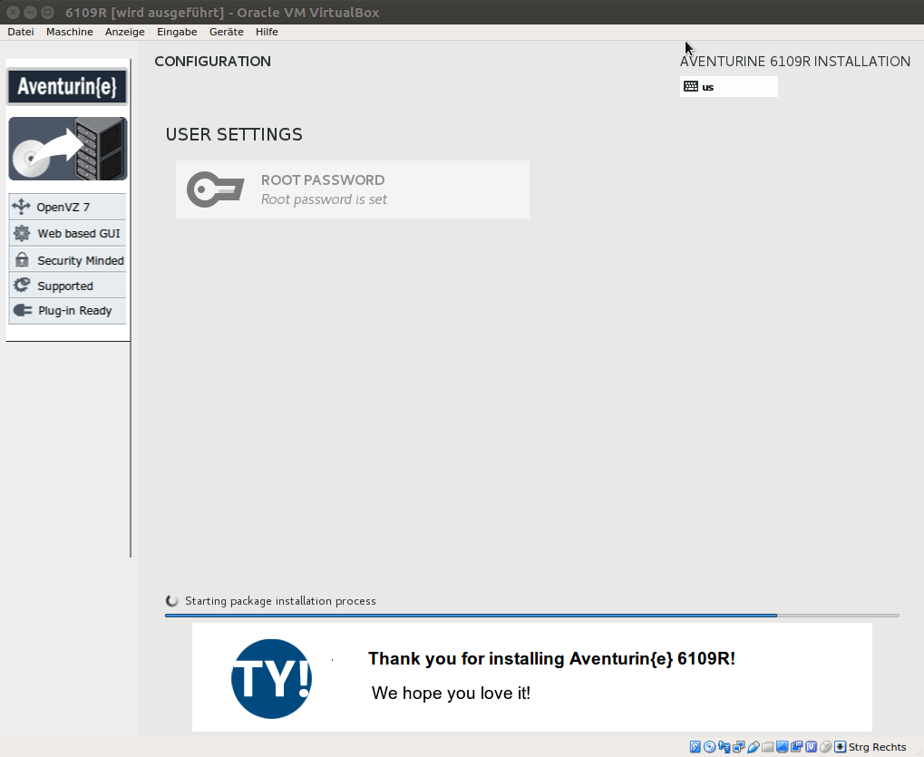Click the Thank you for installing banner text
The height and width of the screenshot is (757, 924).
pyautogui.click(x=551, y=658)
